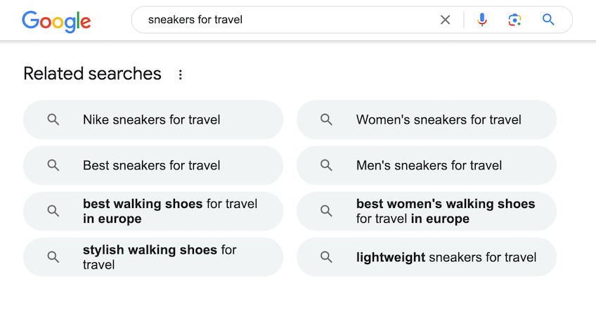Select Nike sneakers for travel suggestion
The height and width of the screenshot is (310, 596).
click(153, 120)
